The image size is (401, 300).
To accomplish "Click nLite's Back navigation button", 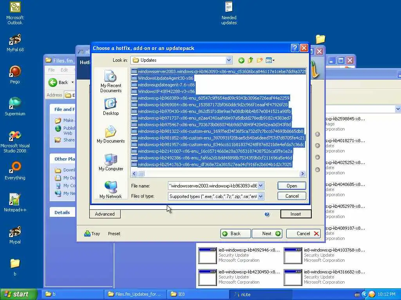I will coord(235,234).
